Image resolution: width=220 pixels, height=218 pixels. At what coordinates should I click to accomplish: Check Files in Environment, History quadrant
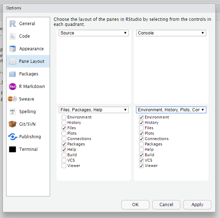click(x=141, y=128)
